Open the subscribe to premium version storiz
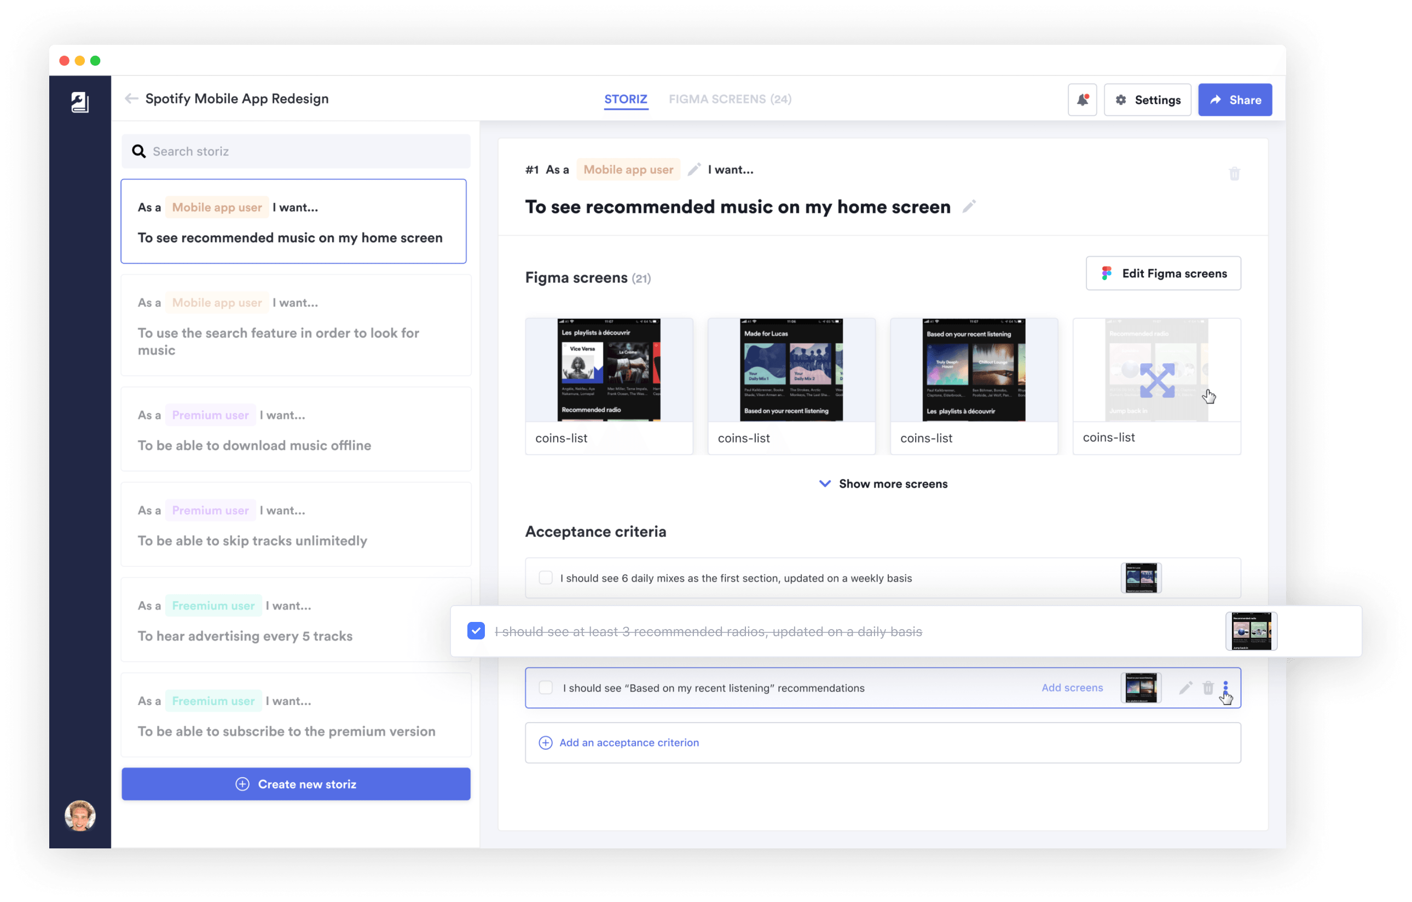The image size is (1412, 902). (x=296, y=715)
